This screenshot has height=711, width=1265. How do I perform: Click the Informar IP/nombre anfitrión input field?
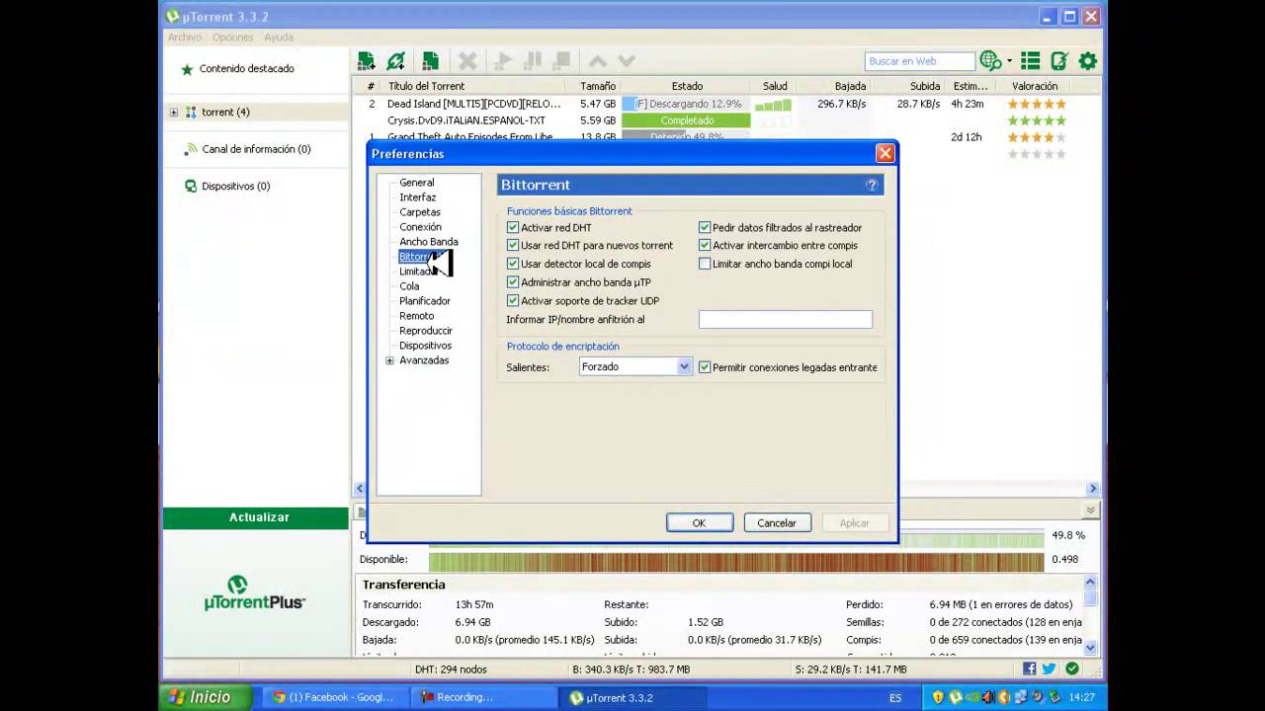(785, 319)
